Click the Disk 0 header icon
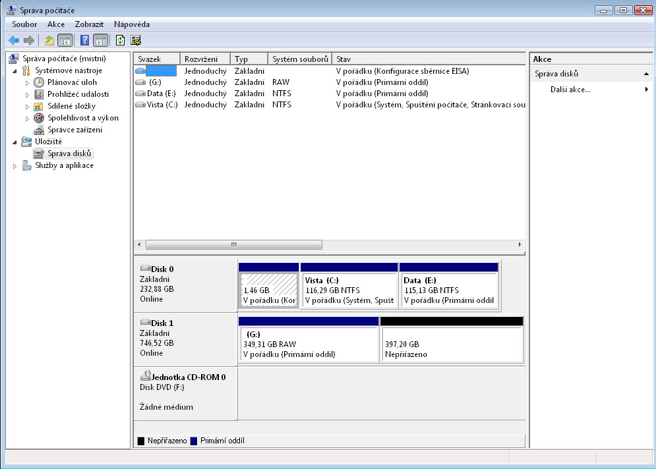The image size is (656, 469). [x=145, y=268]
